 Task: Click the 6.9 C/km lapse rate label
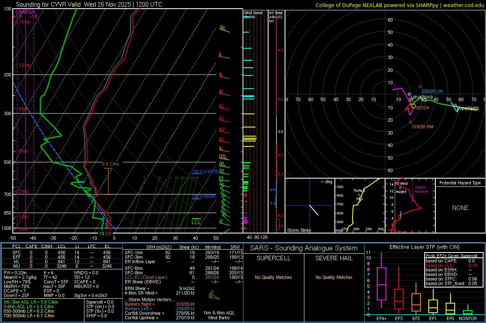[110, 164]
